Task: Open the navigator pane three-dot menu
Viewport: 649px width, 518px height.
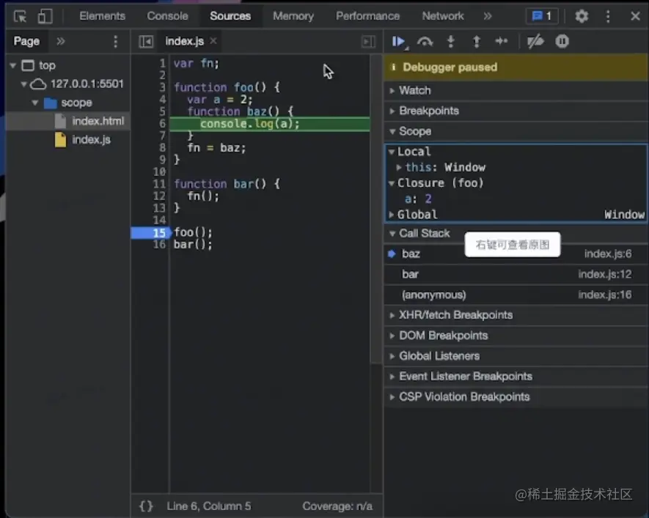Action: [115, 41]
